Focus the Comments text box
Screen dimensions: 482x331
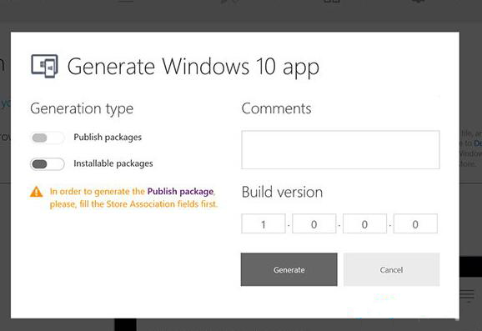(340, 150)
